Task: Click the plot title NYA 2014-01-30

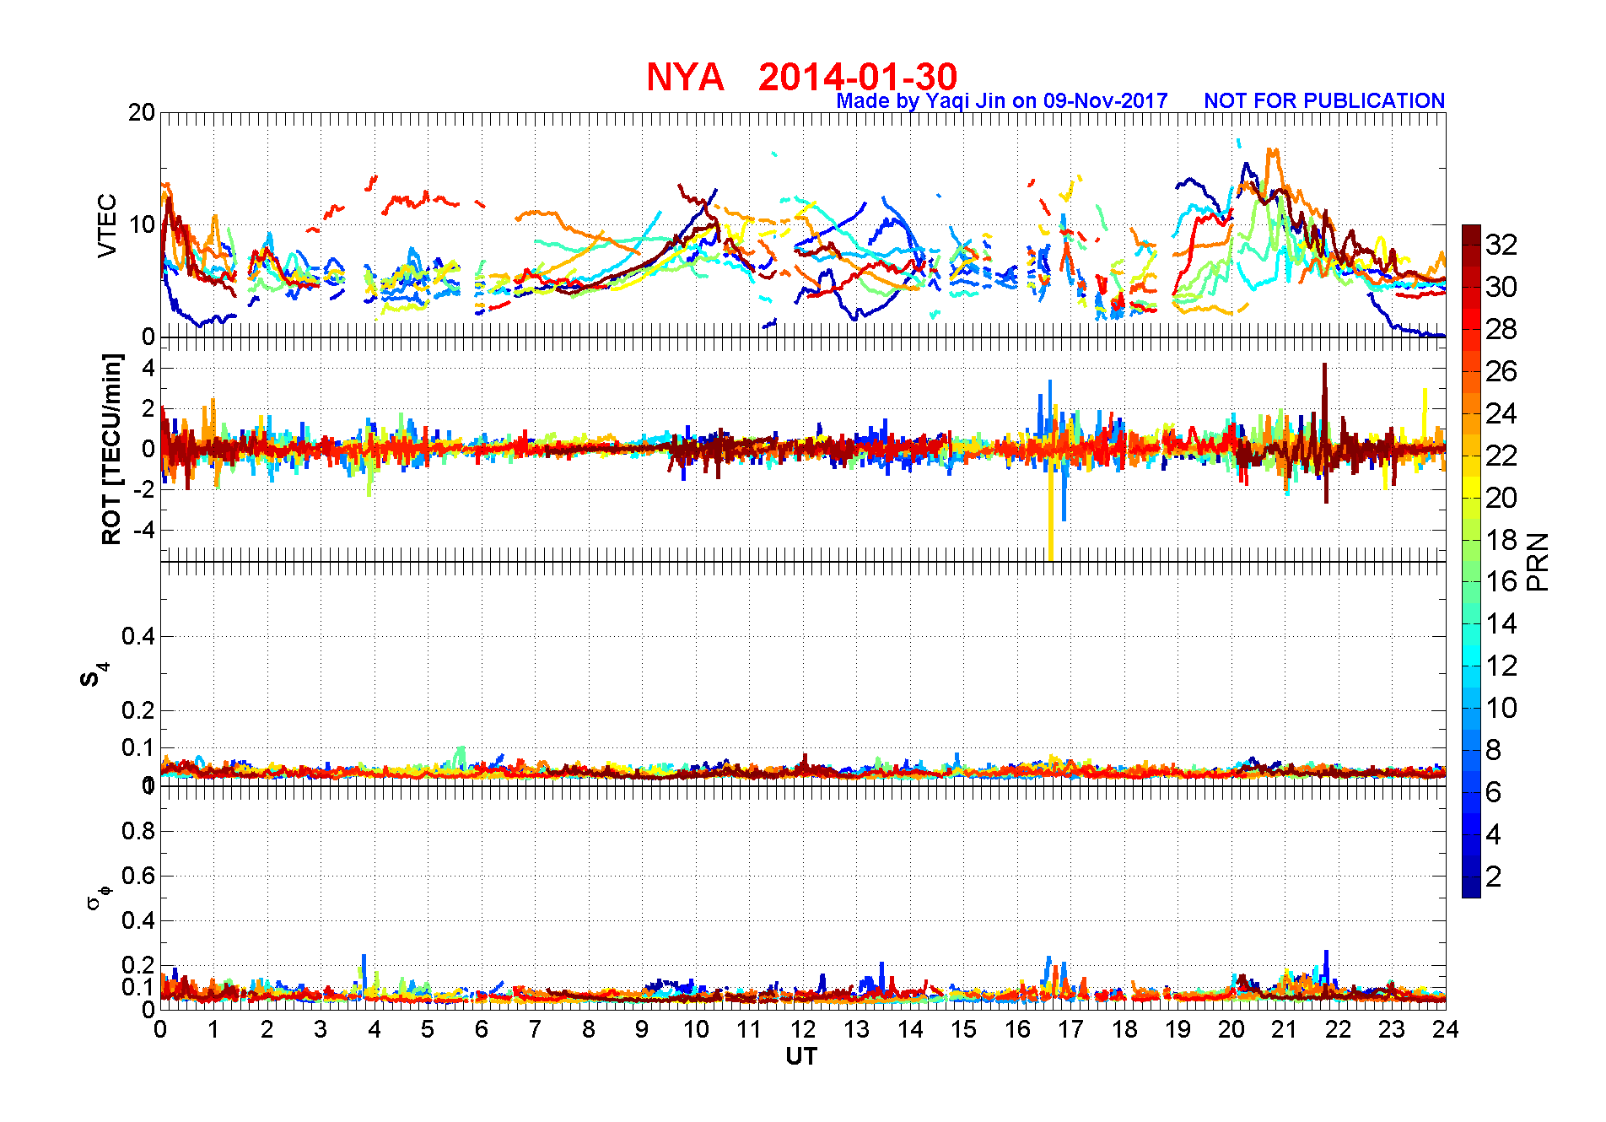Action: [x=801, y=77]
